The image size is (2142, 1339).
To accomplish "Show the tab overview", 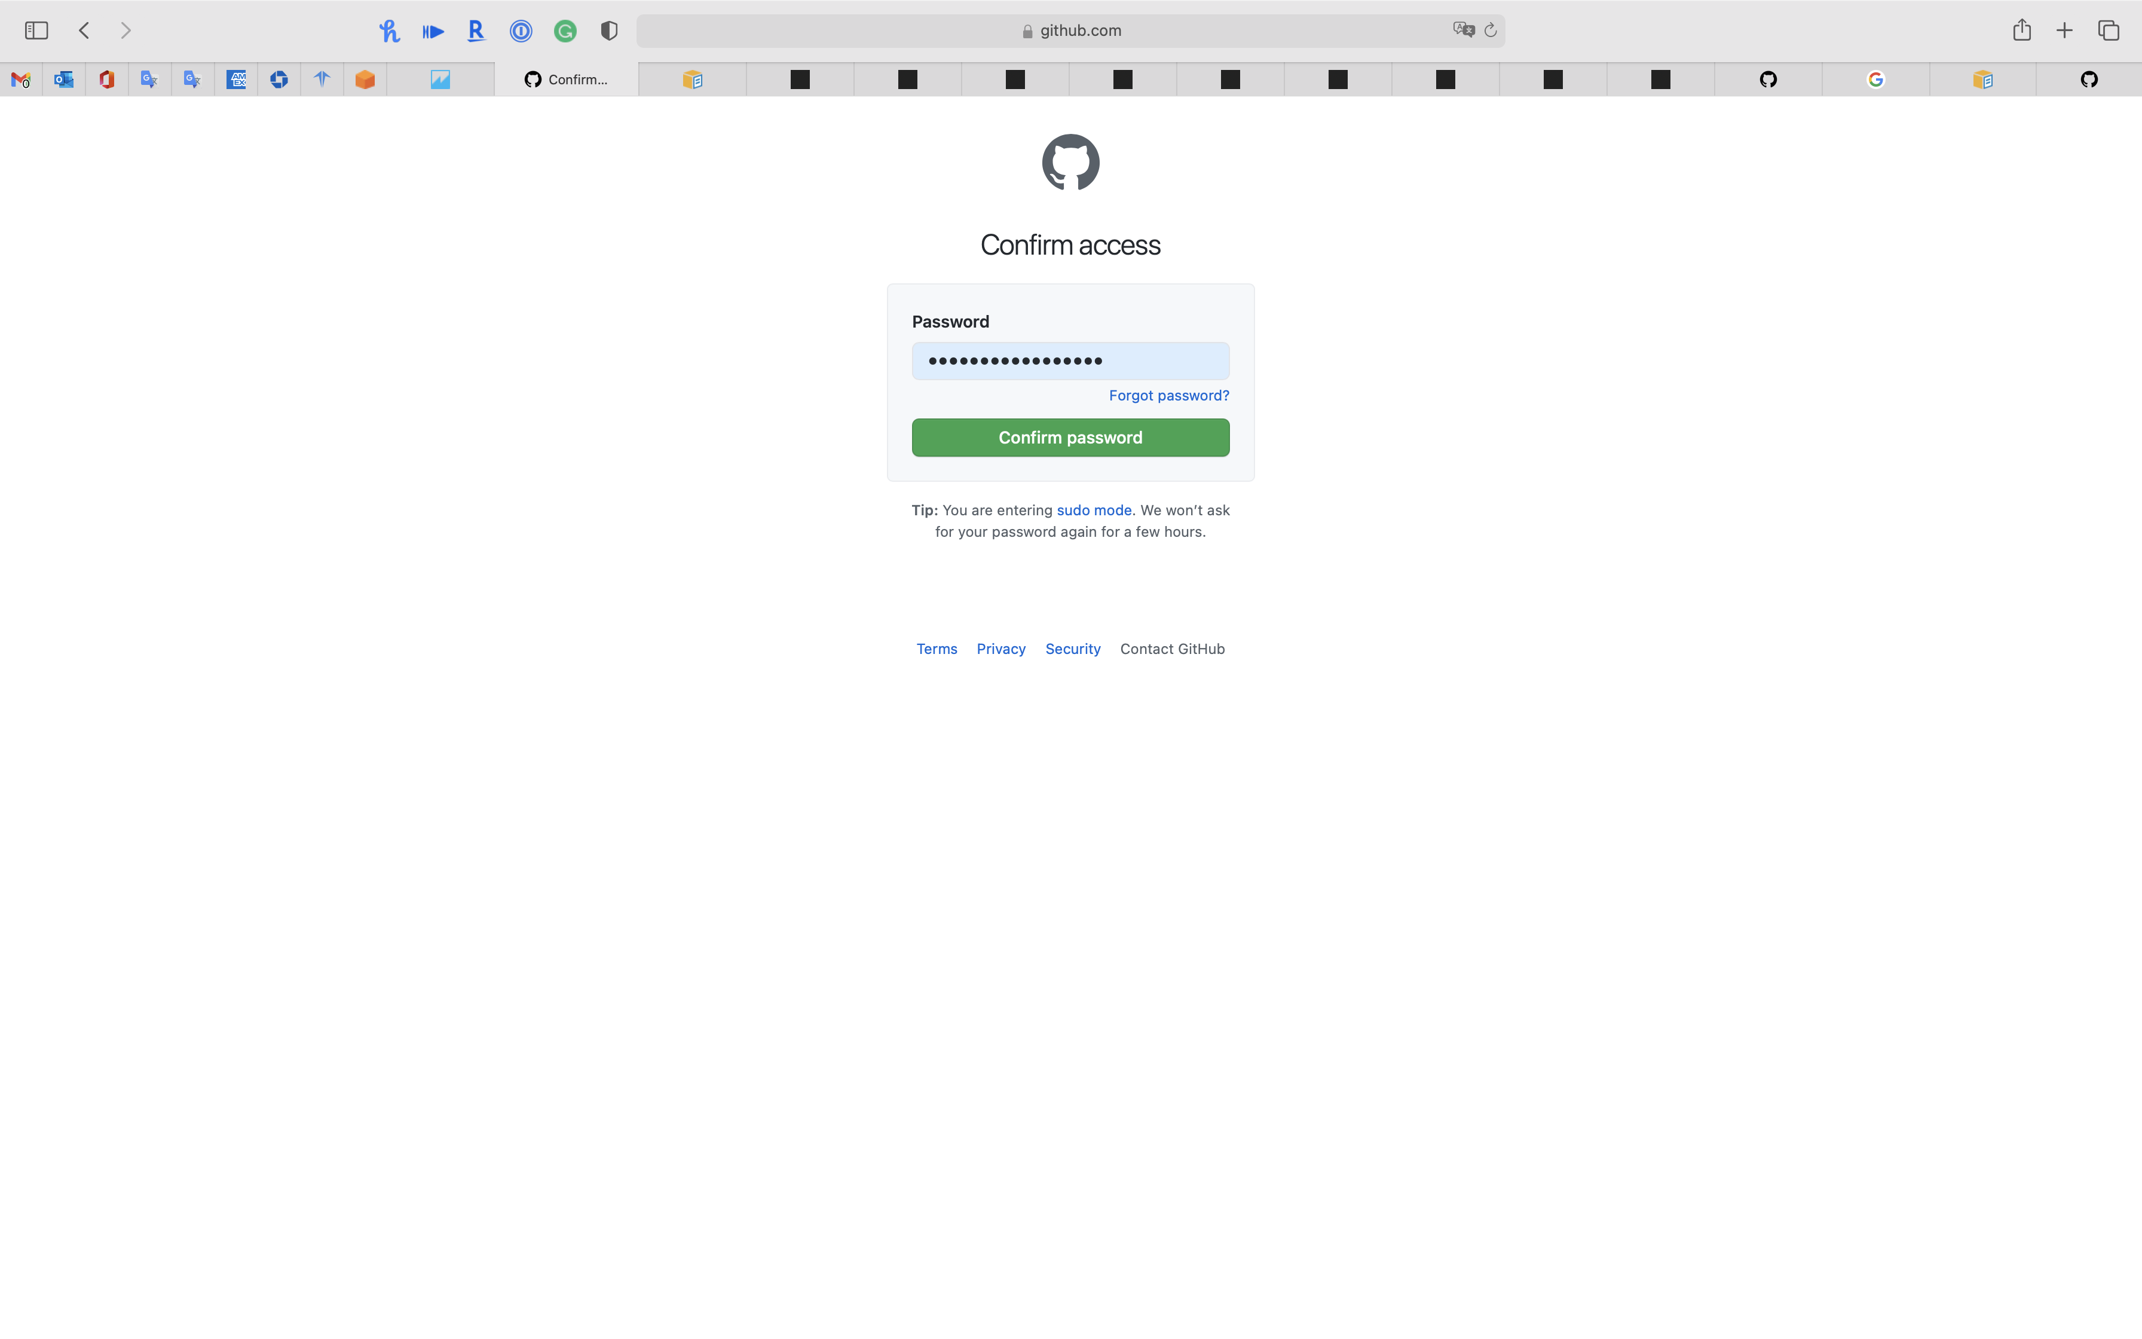I will [2109, 30].
